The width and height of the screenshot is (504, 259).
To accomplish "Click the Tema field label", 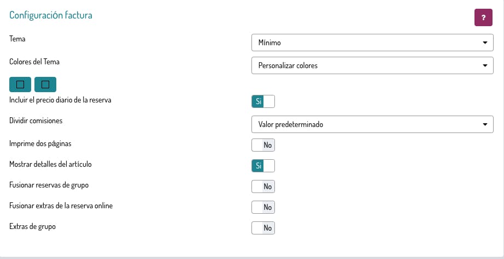I will pyautogui.click(x=17, y=39).
